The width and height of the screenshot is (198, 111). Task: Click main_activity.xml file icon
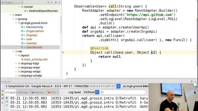tap(22, 60)
